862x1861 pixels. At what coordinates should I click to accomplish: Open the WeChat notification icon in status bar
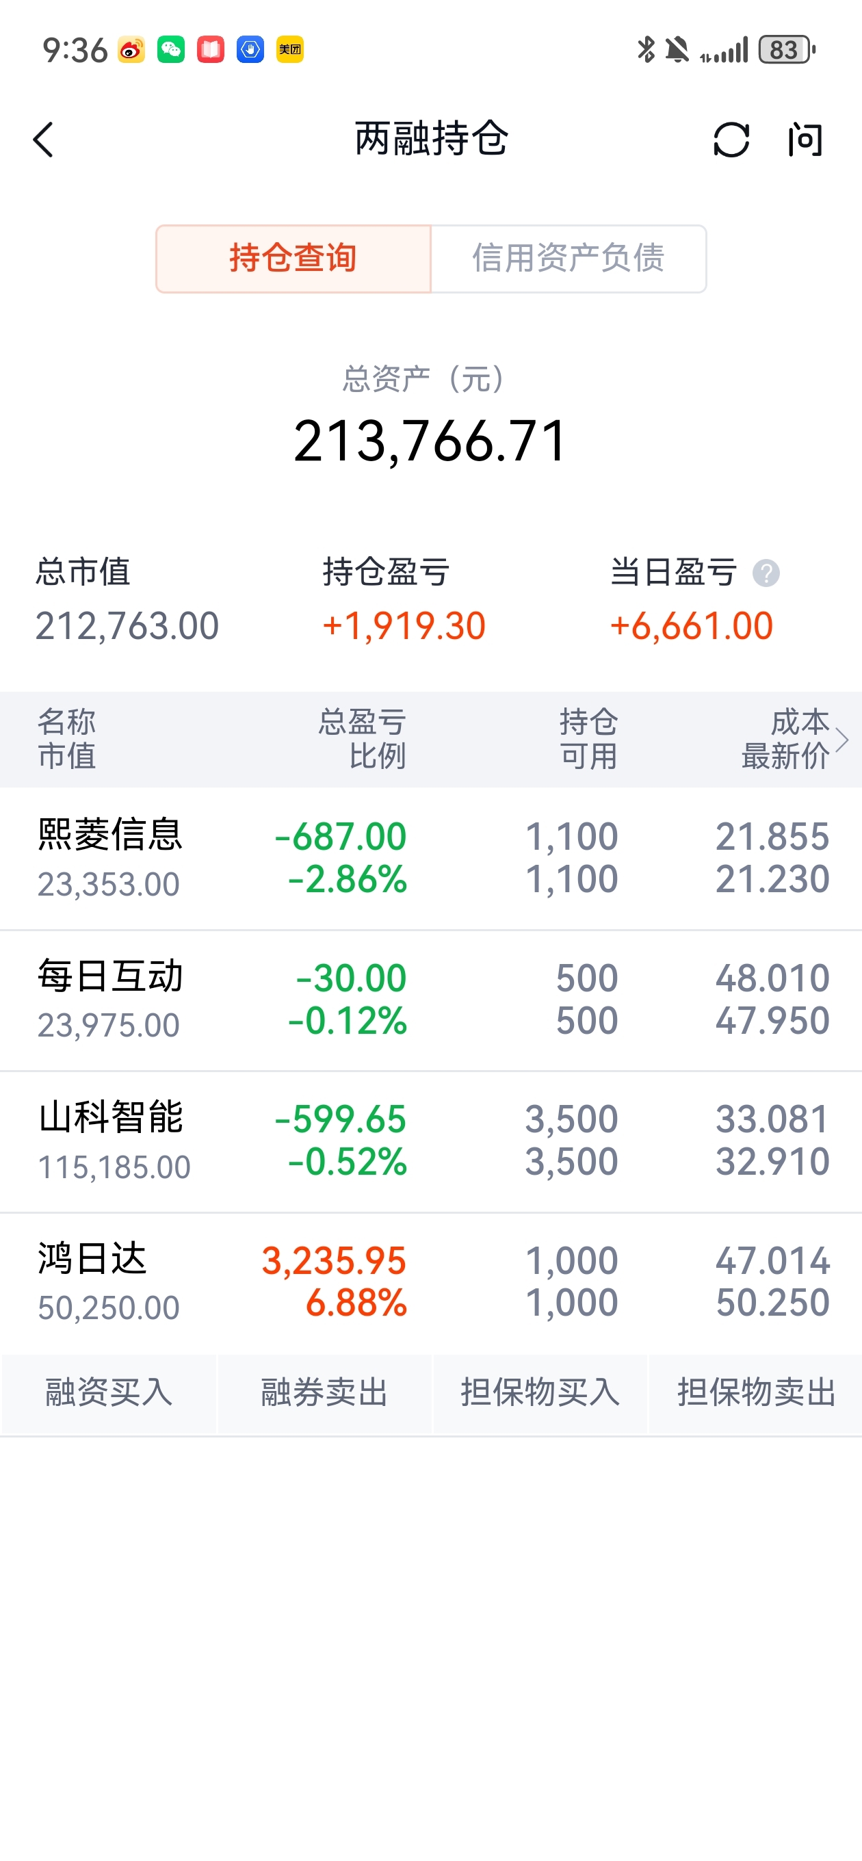point(170,50)
